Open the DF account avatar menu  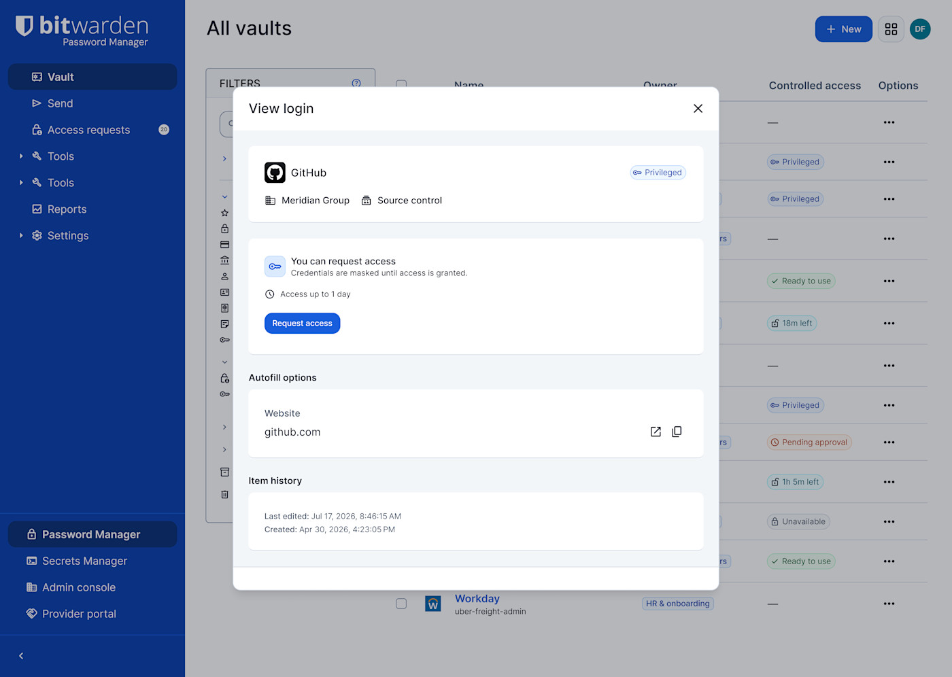[x=920, y=29]
